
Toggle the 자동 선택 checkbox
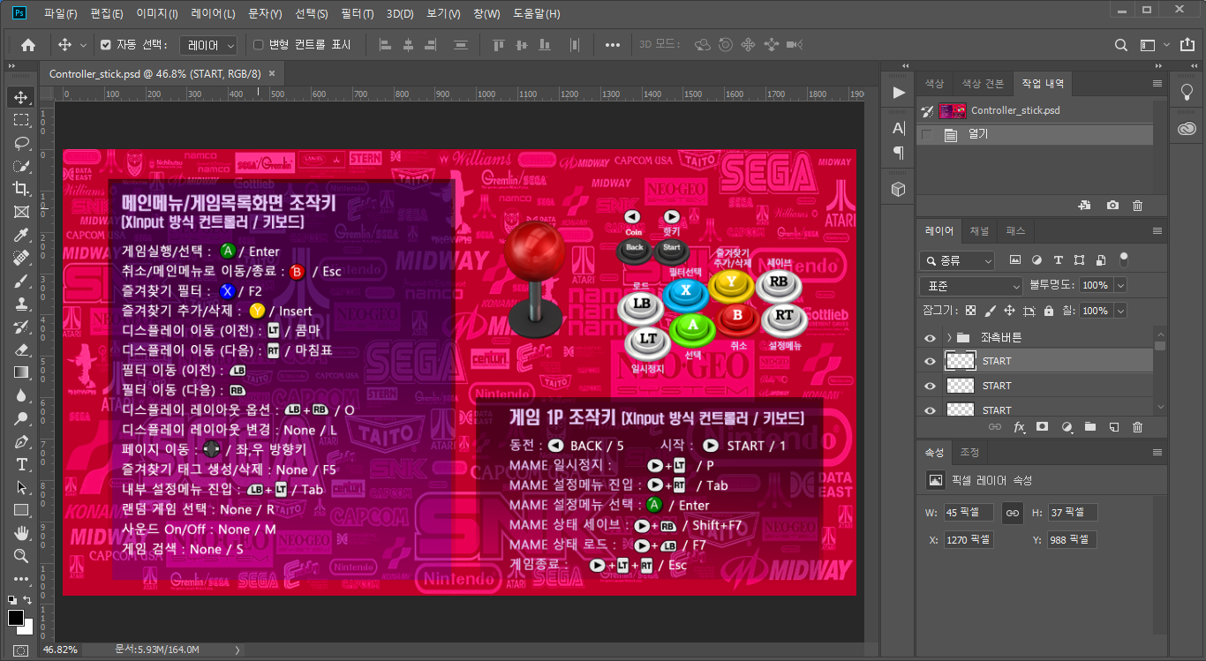[106, 45]
